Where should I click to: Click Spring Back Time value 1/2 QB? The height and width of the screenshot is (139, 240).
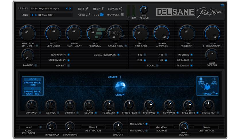click(x=32, y=79)
